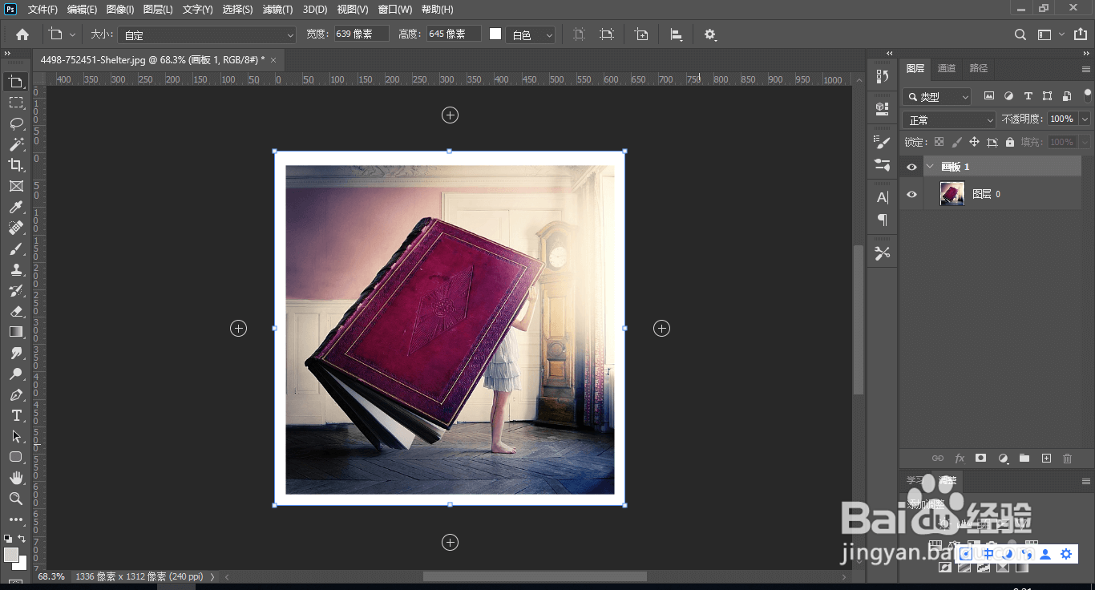Open the align and distribute options
Screen dimensions: 1095x590
(677, 34)
